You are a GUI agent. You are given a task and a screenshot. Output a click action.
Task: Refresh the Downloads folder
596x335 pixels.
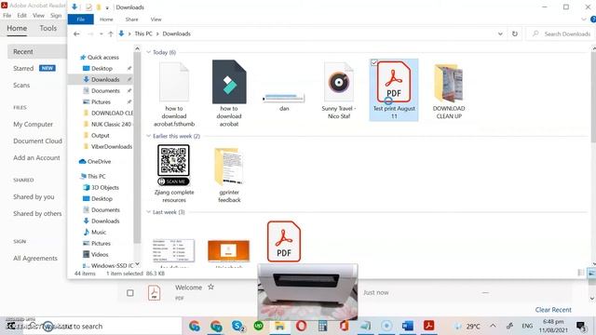[x=515, y=33]
